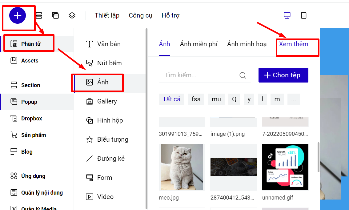Select the Biểu tượng star element

pos(112,139)
